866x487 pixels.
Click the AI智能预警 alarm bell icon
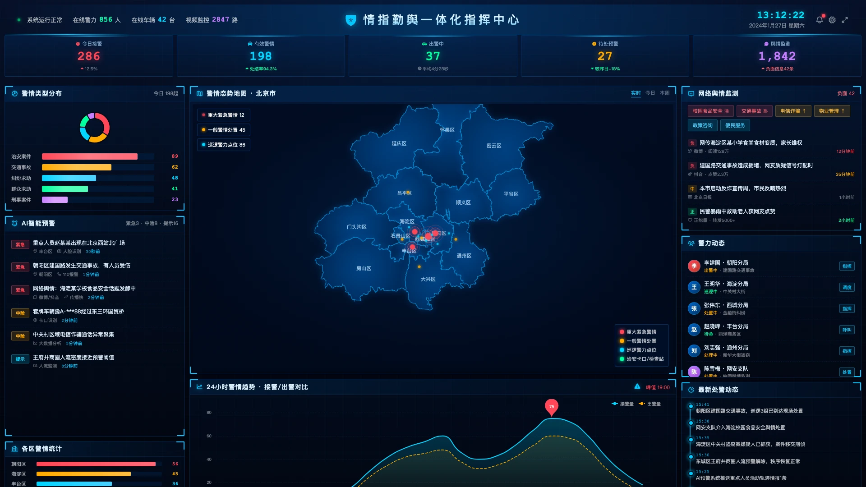[x=14, y=223]
